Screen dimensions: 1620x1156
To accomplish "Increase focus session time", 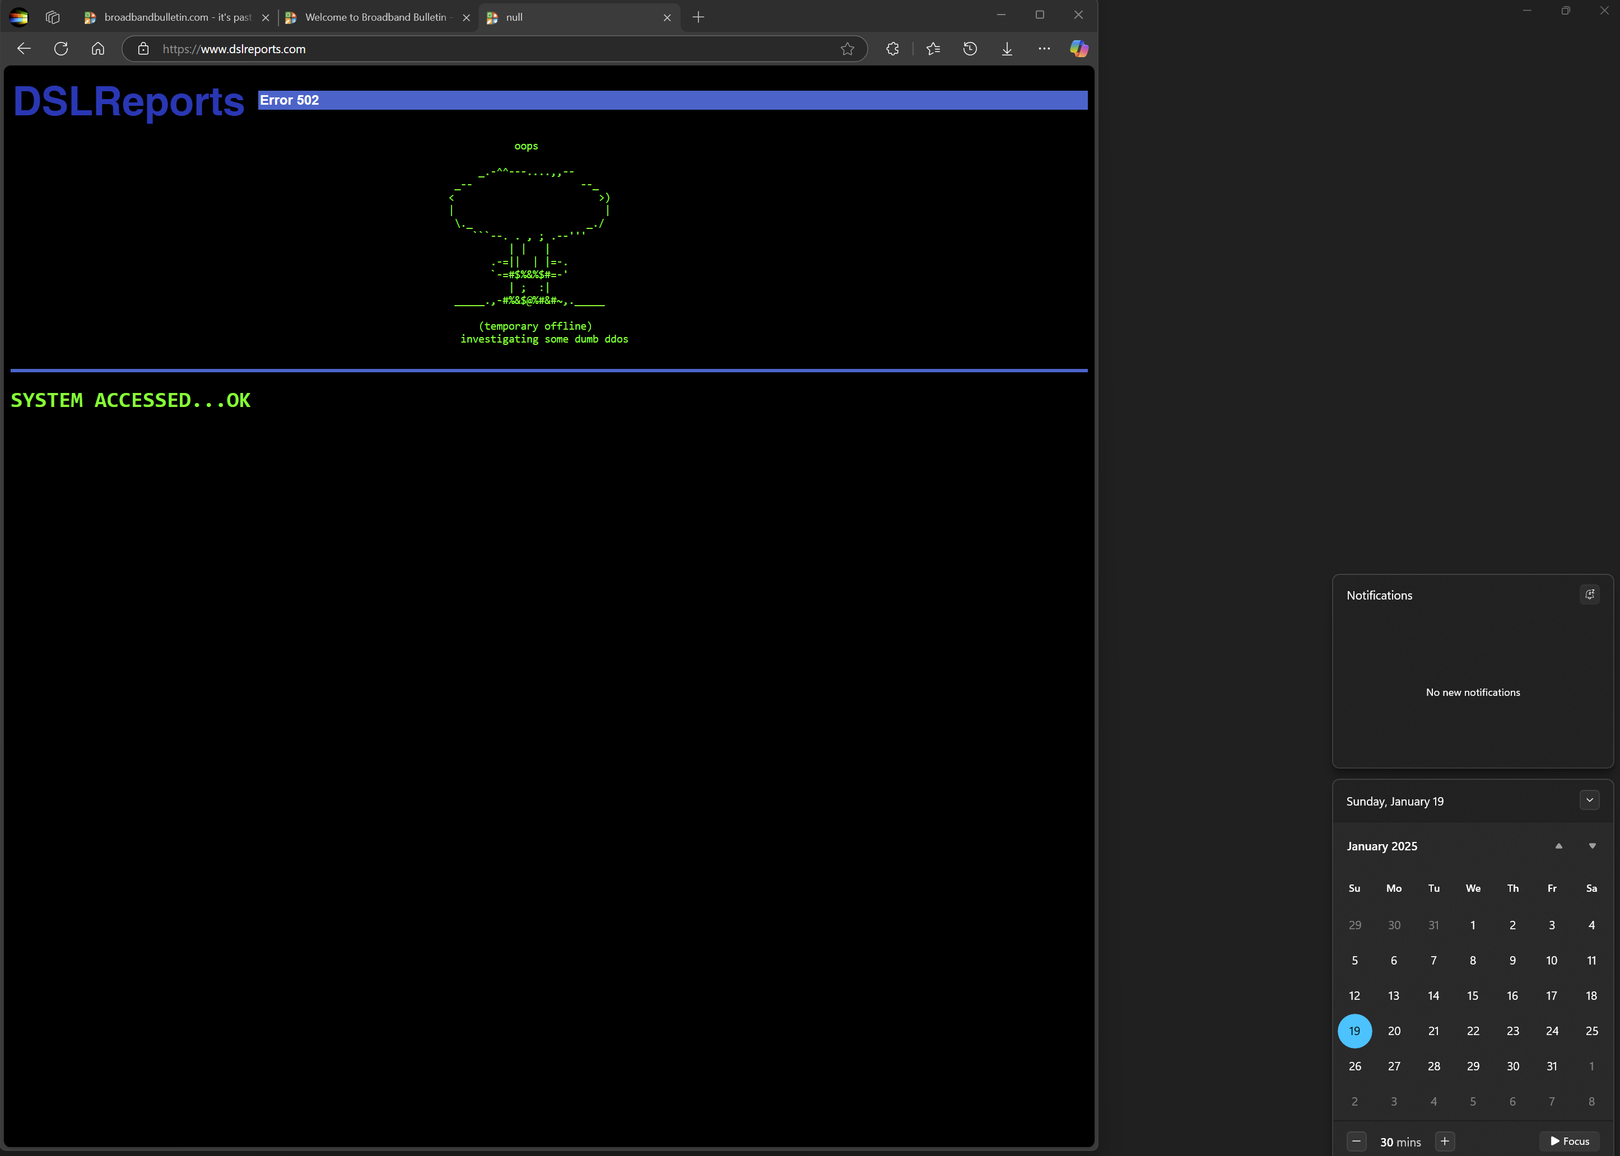I will (x=1445, y=1141).
